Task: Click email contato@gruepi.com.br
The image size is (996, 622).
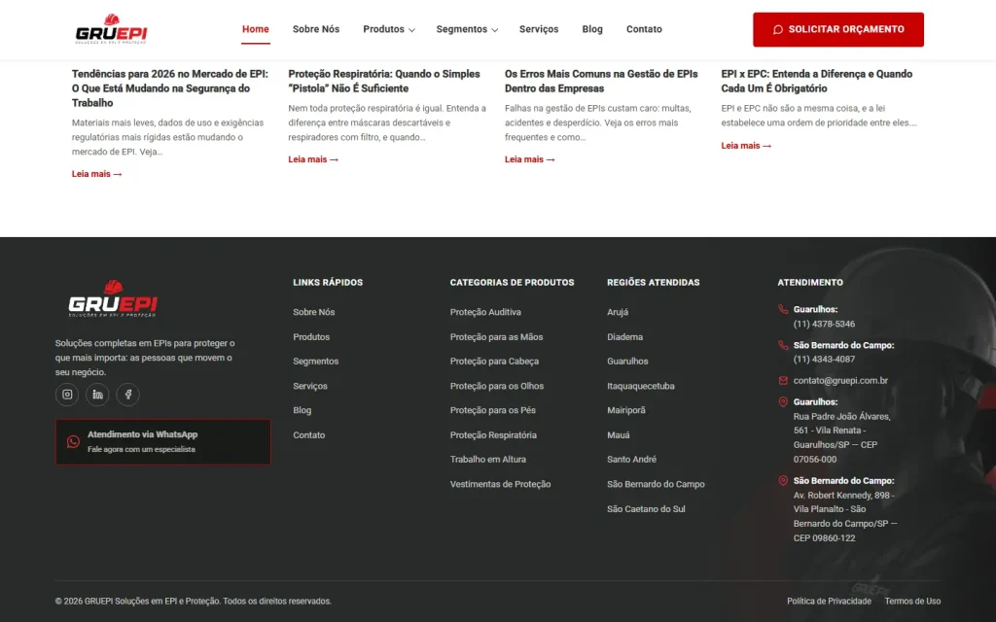Action: pos(840,380)
